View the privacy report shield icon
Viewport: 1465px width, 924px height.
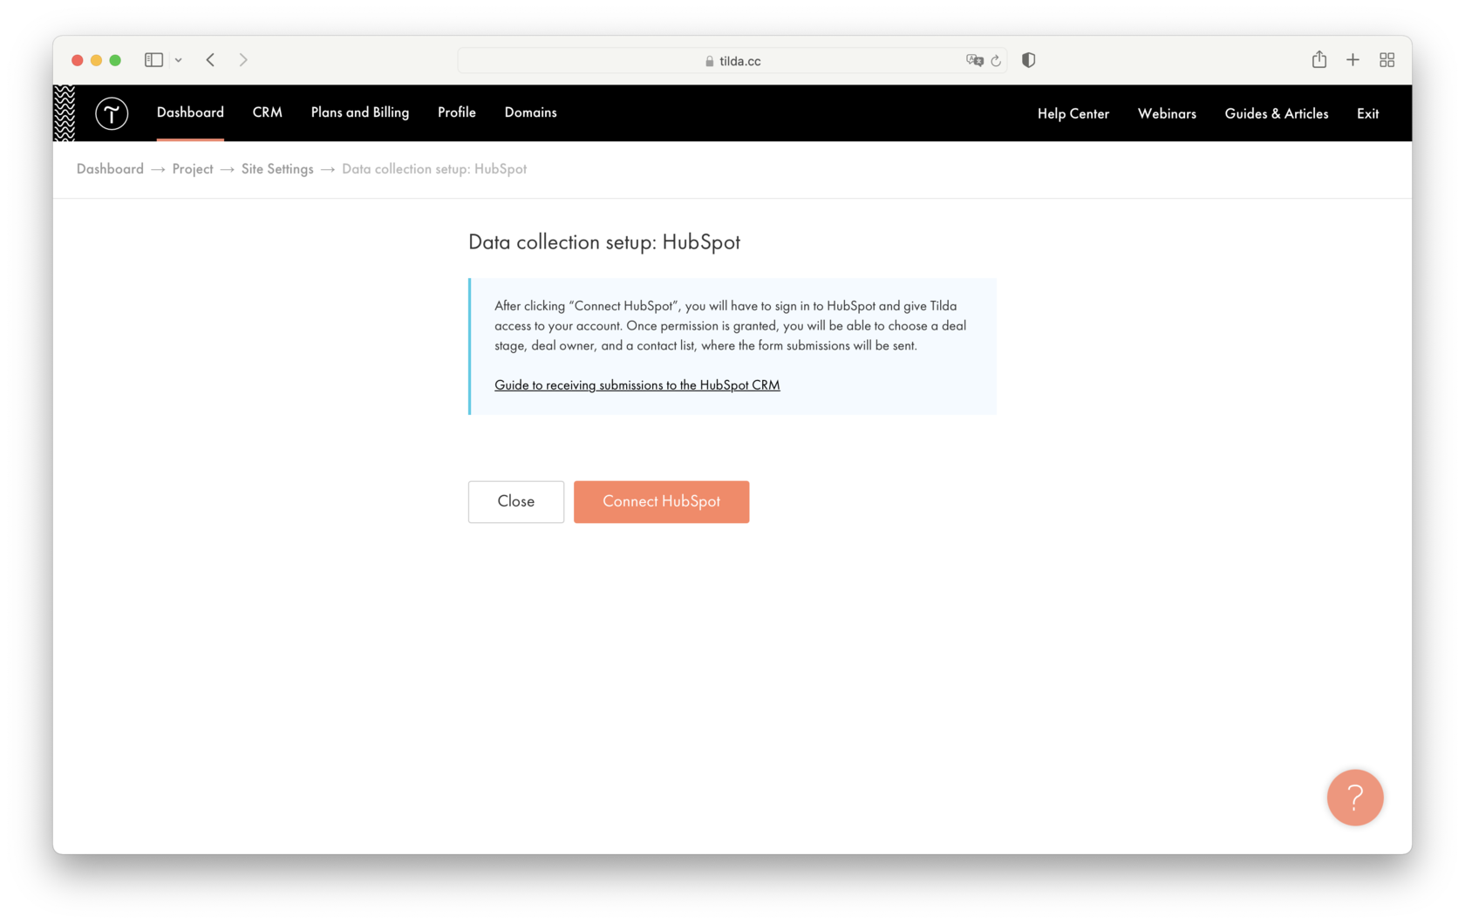click(1028, 59)
